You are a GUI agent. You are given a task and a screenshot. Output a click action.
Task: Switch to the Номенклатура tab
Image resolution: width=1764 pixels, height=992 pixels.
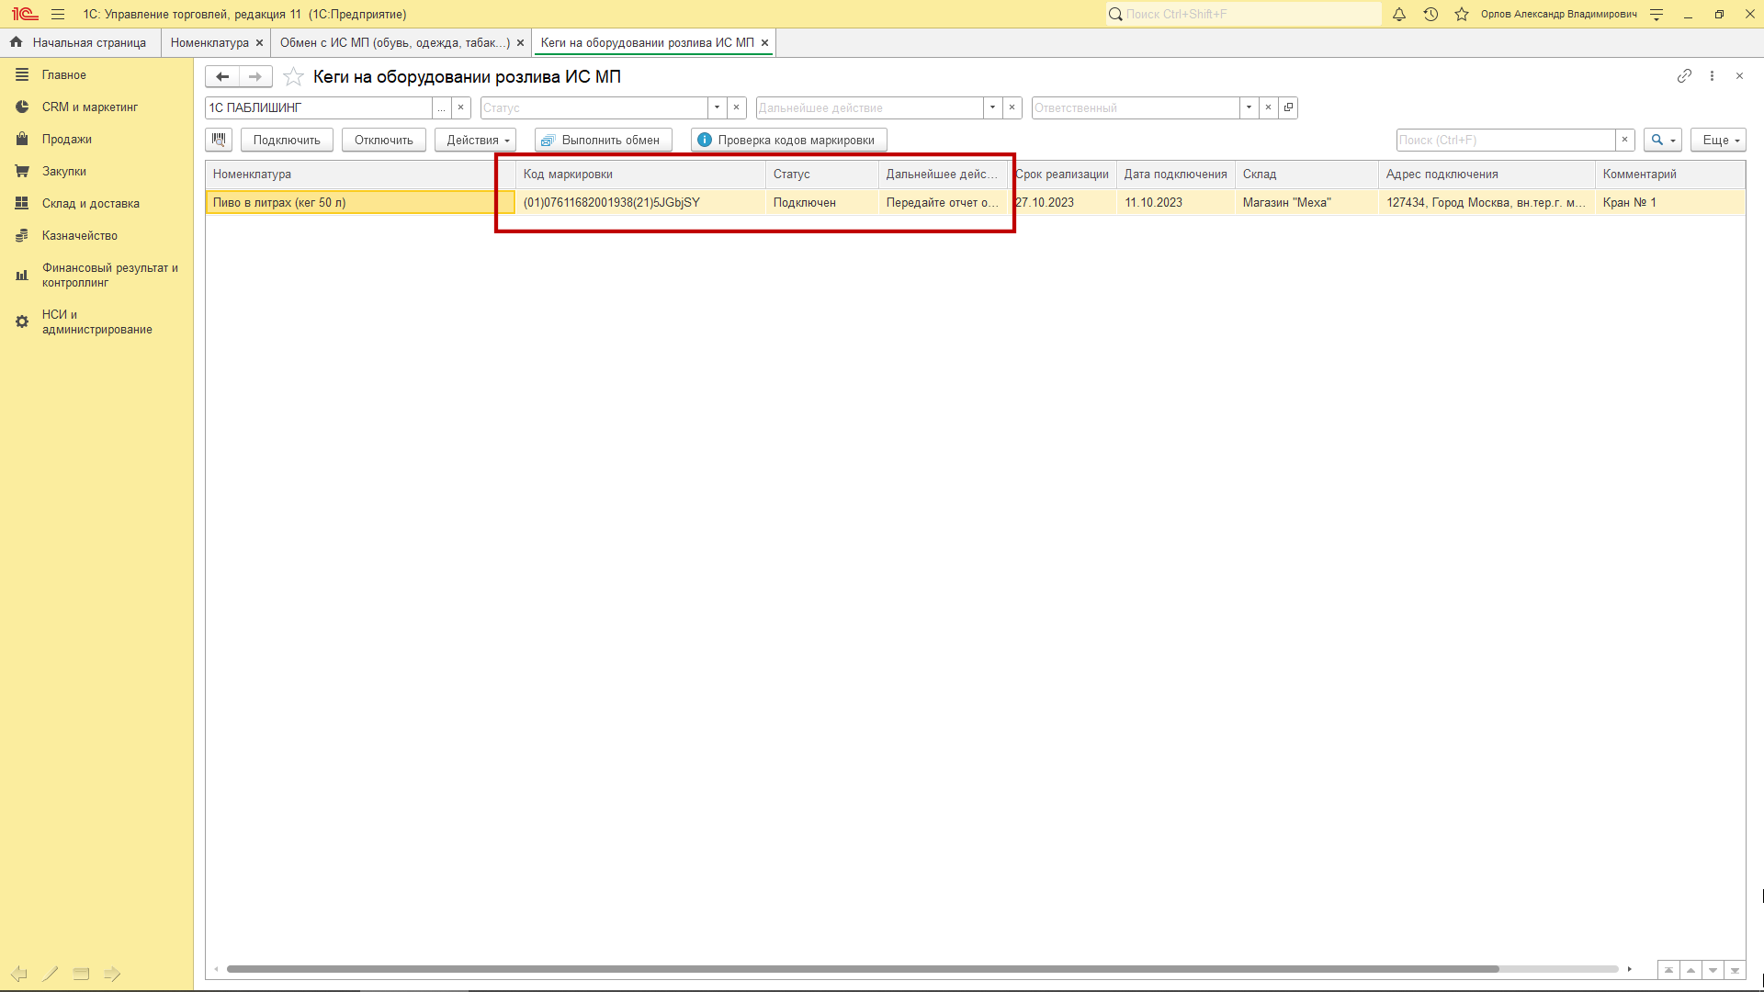pyautogui.click(x=209, y=42)
